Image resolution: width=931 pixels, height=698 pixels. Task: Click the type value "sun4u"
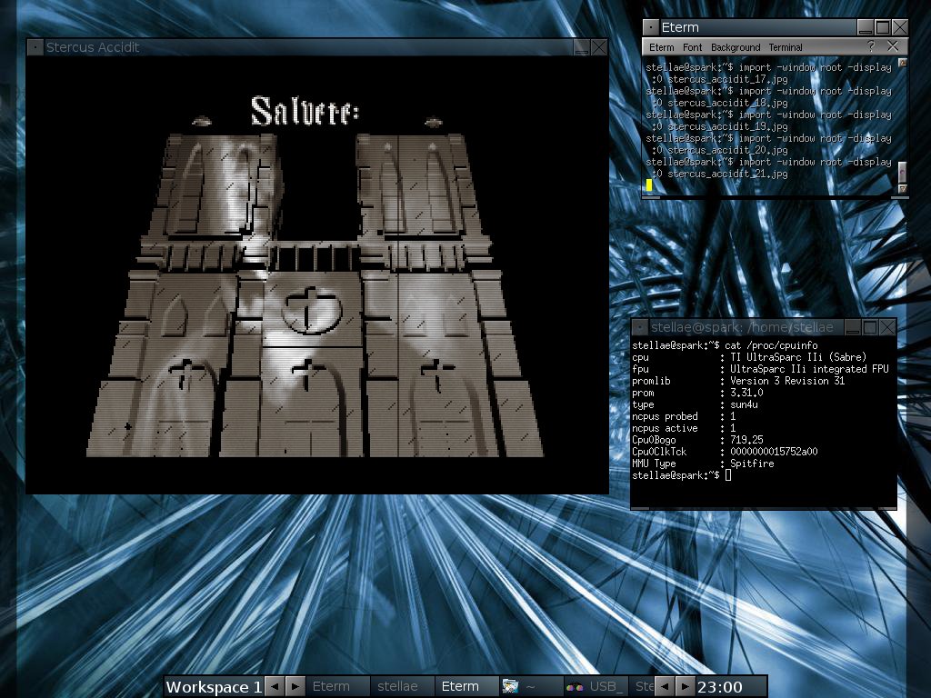(x=744, y=404)
